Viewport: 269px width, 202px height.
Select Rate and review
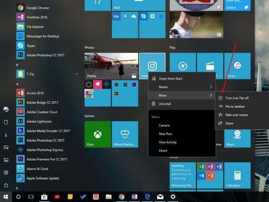tap(236, 115)
